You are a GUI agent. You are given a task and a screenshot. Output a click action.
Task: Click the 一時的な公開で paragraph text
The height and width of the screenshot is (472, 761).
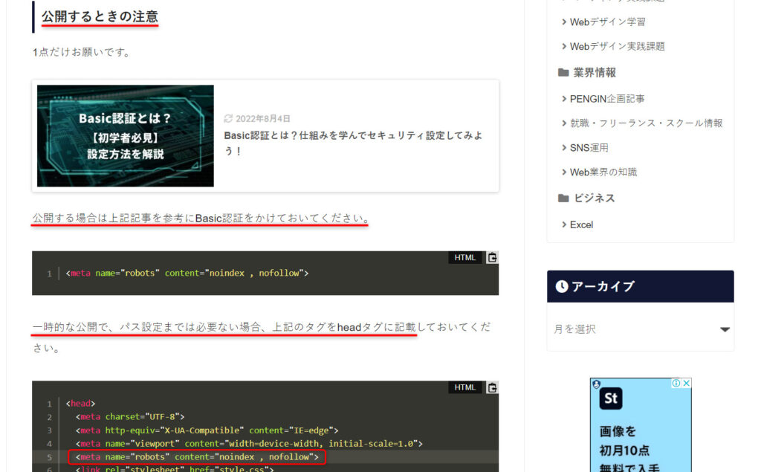click(x=262, y=337)
